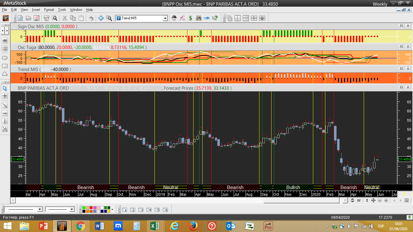Screen dimensions: 413x232
Task: Click the triangle drawing tool
Action: (5, 74)
